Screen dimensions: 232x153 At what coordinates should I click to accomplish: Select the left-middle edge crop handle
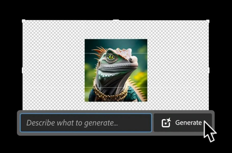coord(23,70)
